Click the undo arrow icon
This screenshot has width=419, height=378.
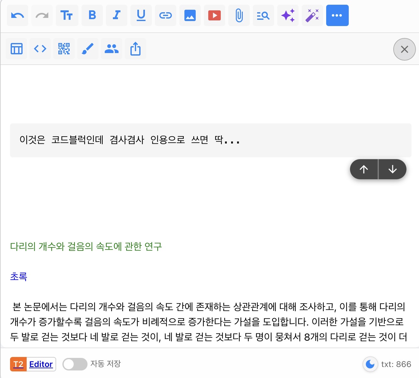pos(18,15)
